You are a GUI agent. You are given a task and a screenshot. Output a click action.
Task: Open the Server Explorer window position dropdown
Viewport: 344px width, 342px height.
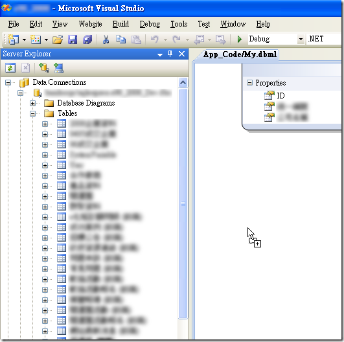[160, 55]
